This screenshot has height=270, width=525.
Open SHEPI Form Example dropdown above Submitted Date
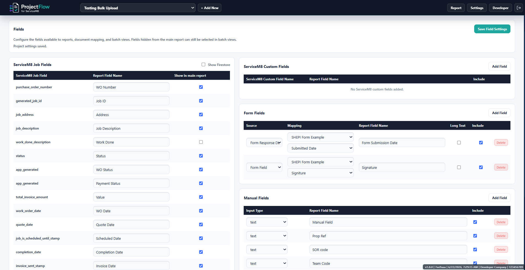(x=321, y=137)
